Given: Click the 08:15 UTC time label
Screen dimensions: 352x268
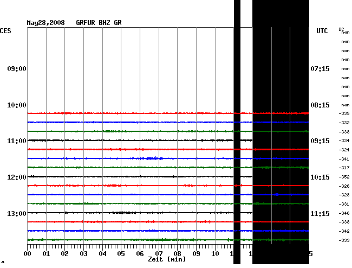Looking at the screenshot, I should (320, 105).
